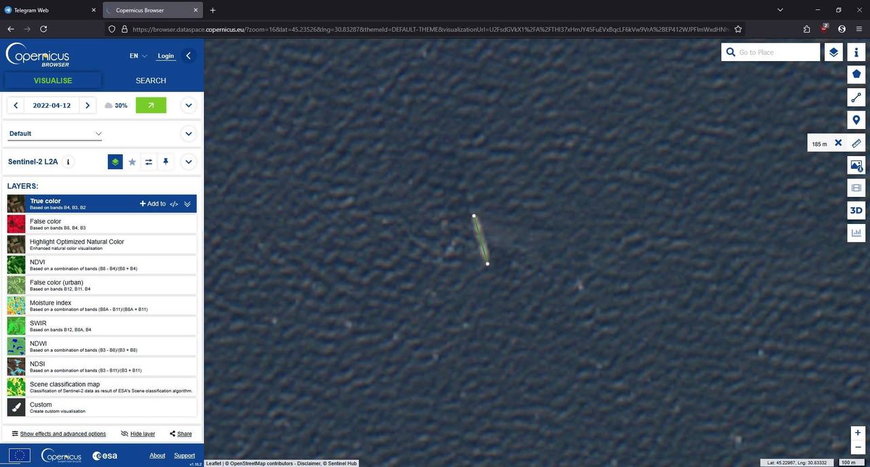Click the point of interest marker tool
Viewport: 870px width, 467px height.
pos(856,121)
